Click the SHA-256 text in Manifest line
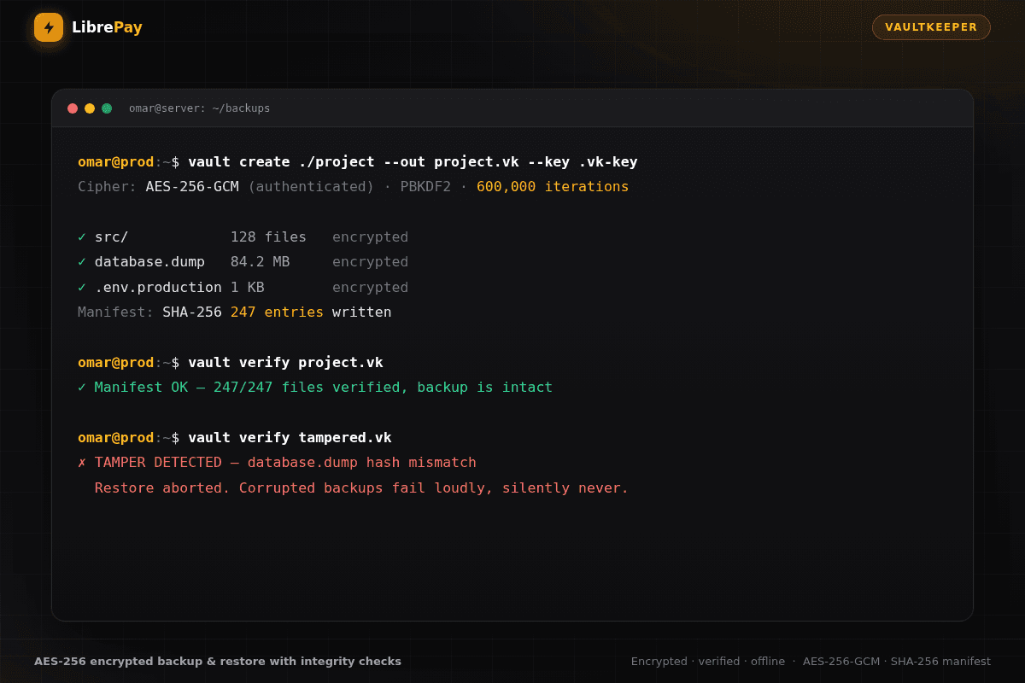This screenshot has width=1025, height=683. click(x=192, y=312)
